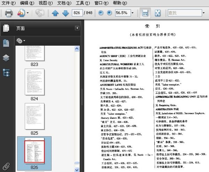Collapse the 页面 panel with arrow button
This screenshot has width=209, height=172.
77,28
